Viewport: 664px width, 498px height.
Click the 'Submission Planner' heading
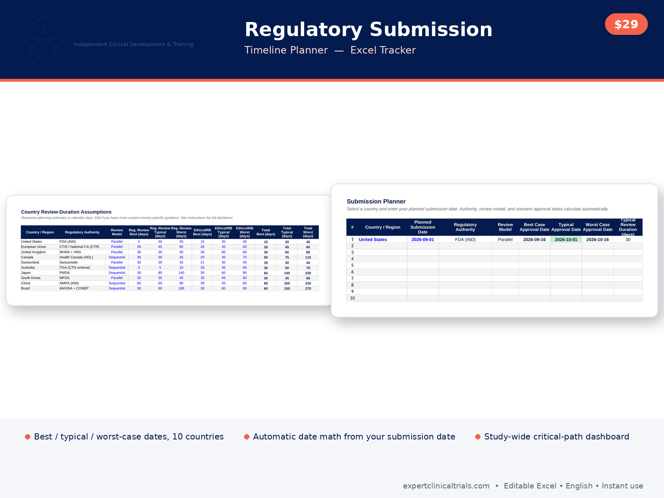[x=376, y=201]
